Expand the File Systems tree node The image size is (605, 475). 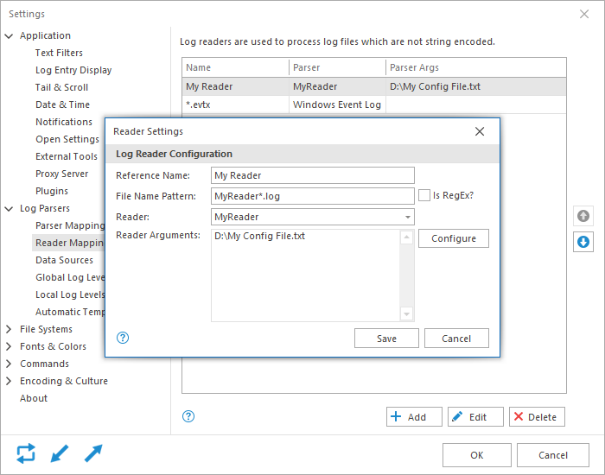pos(10,329)
